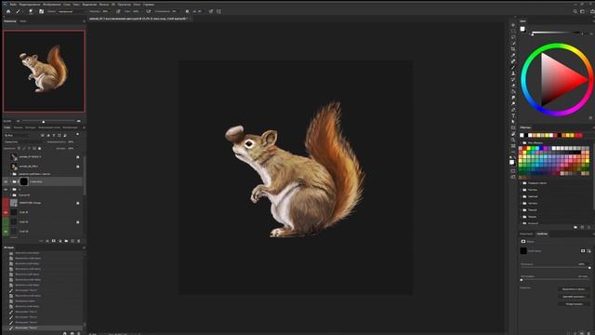Open the 3D menu
Image resolution: width=595 pixels, height=335 pixels.
point(113,4)
